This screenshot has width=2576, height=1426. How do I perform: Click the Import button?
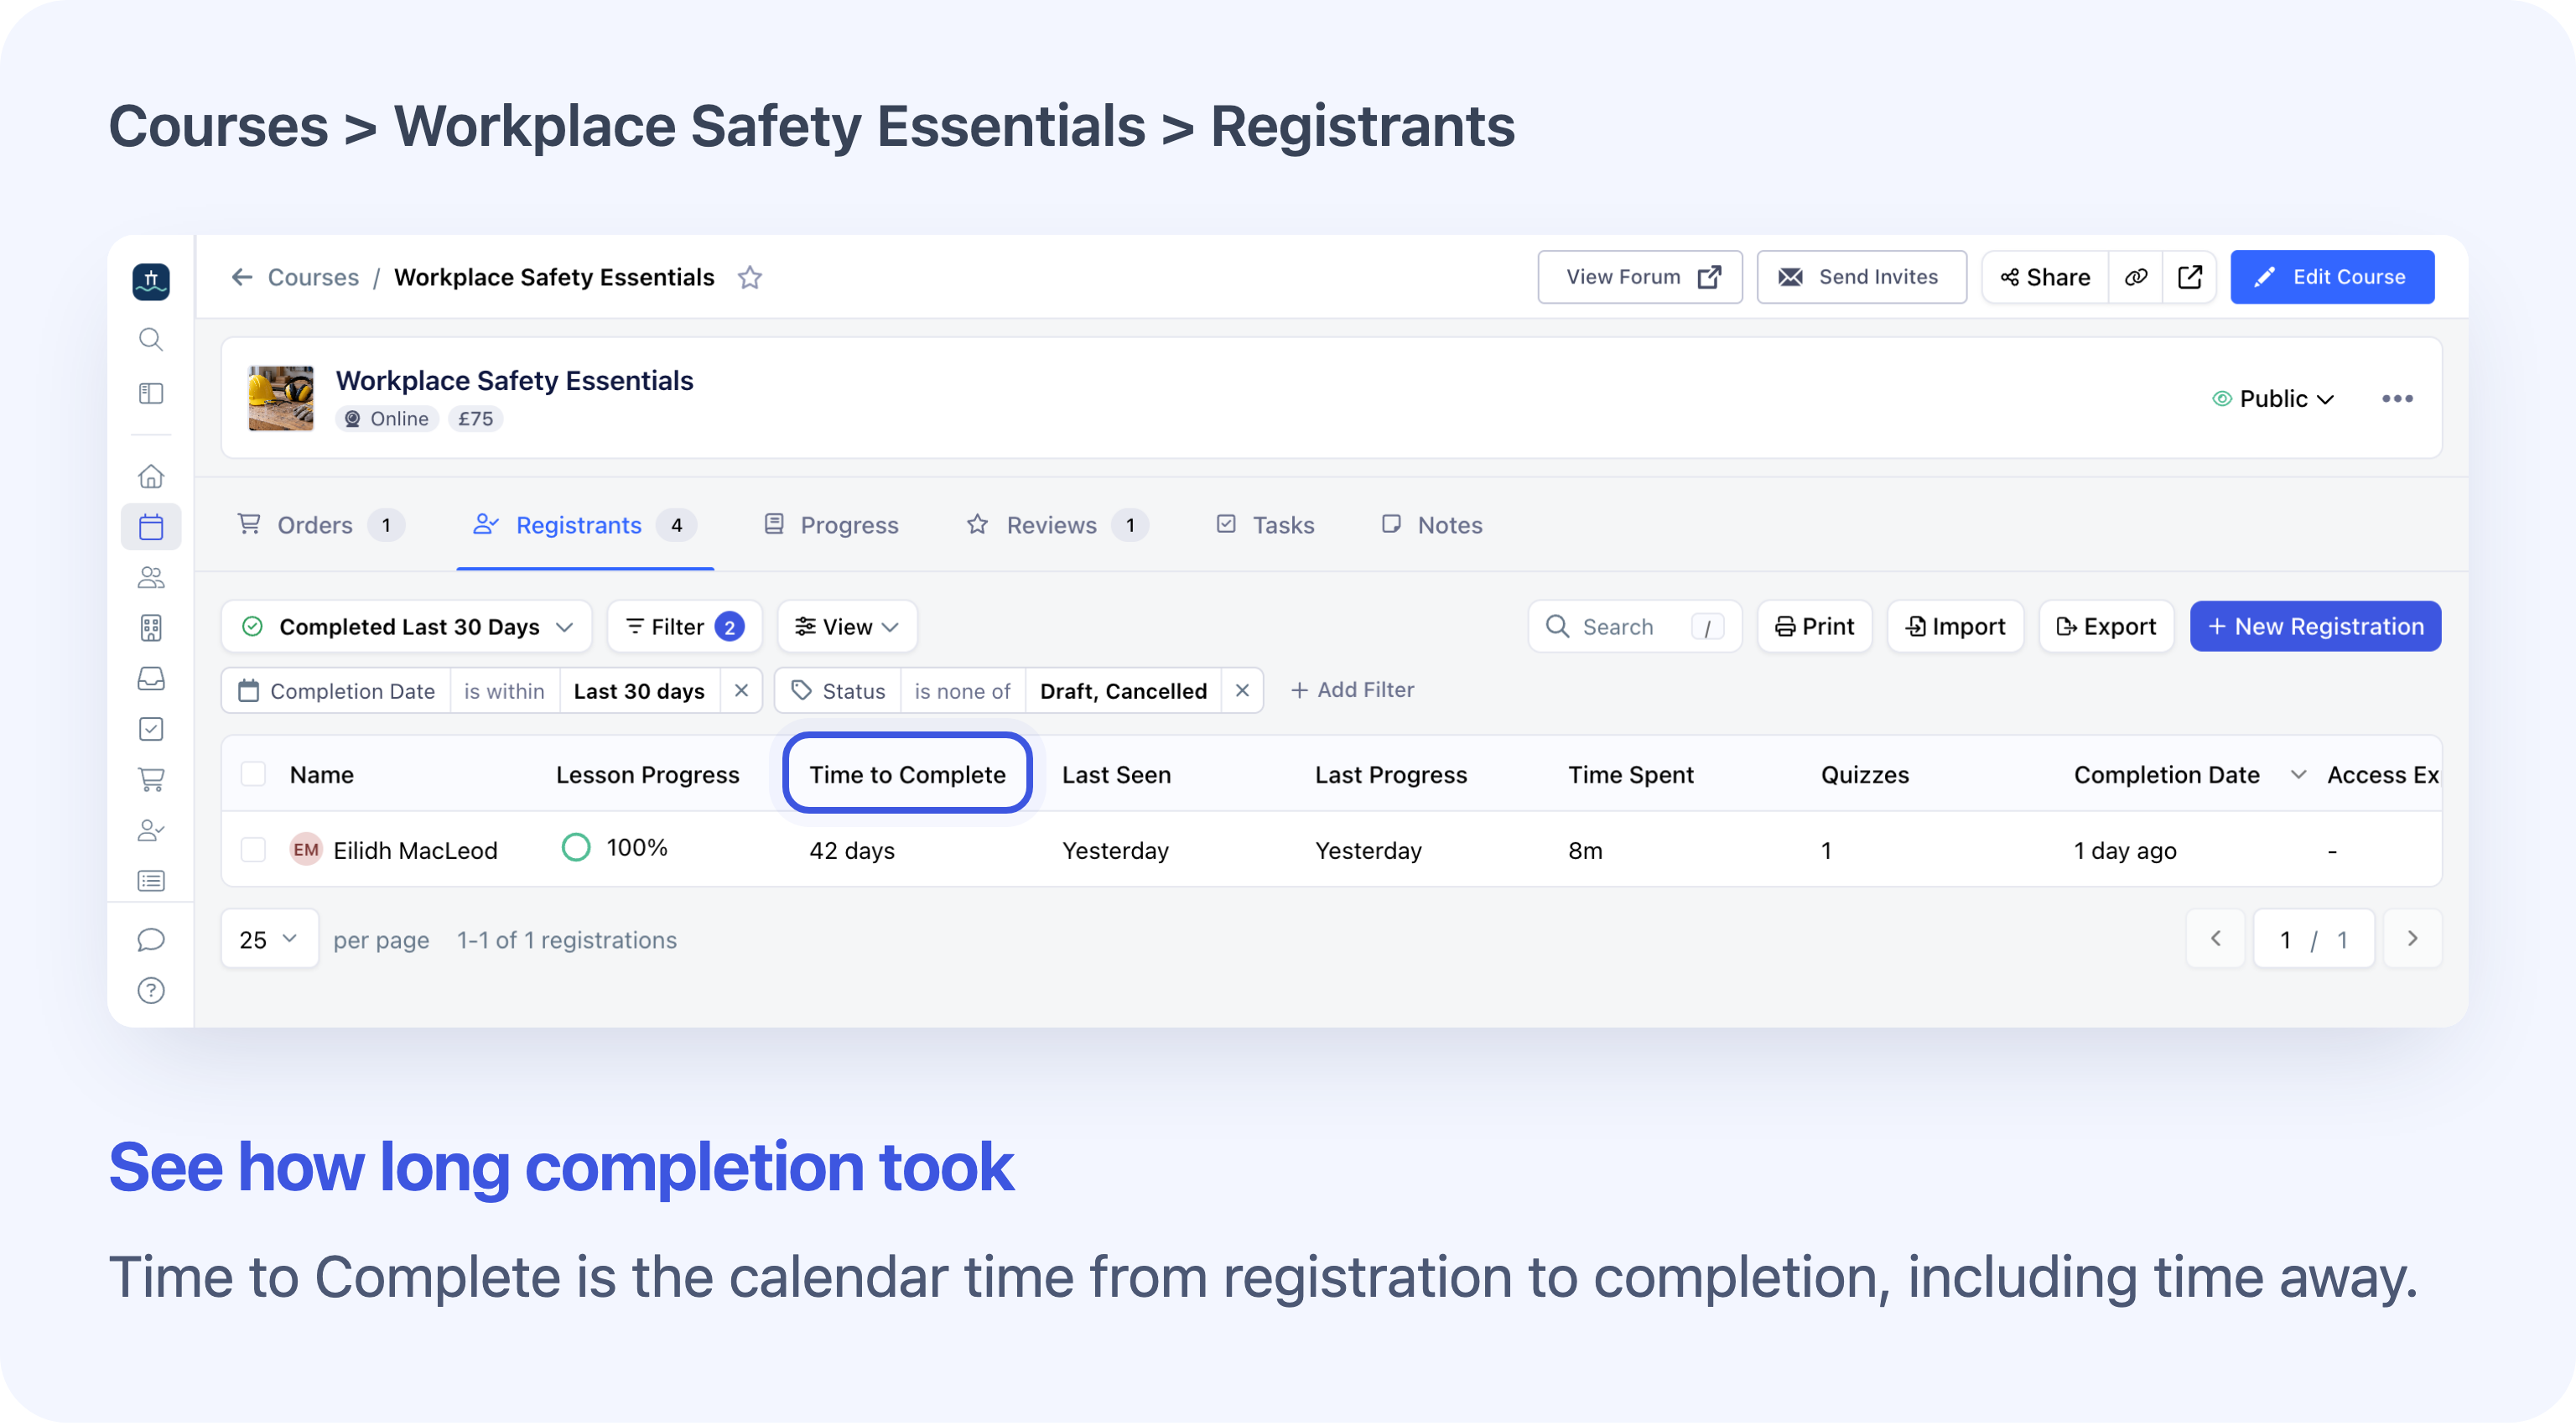tap(1956, 627)
